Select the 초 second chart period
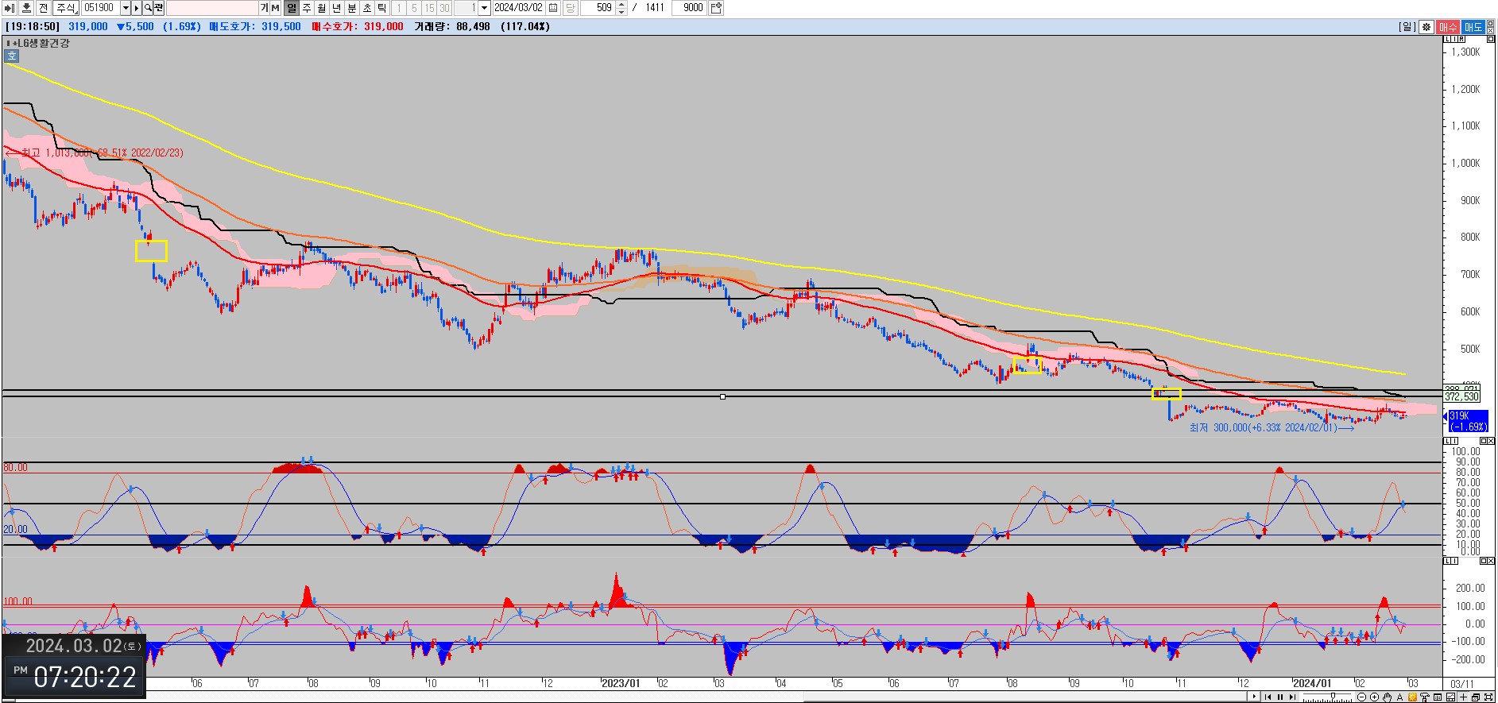The height and width of the screenshot is (703, 1498). coord(367,8)
